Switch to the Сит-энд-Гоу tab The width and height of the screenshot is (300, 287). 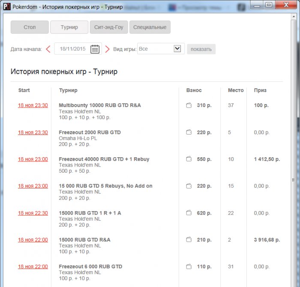109,27
